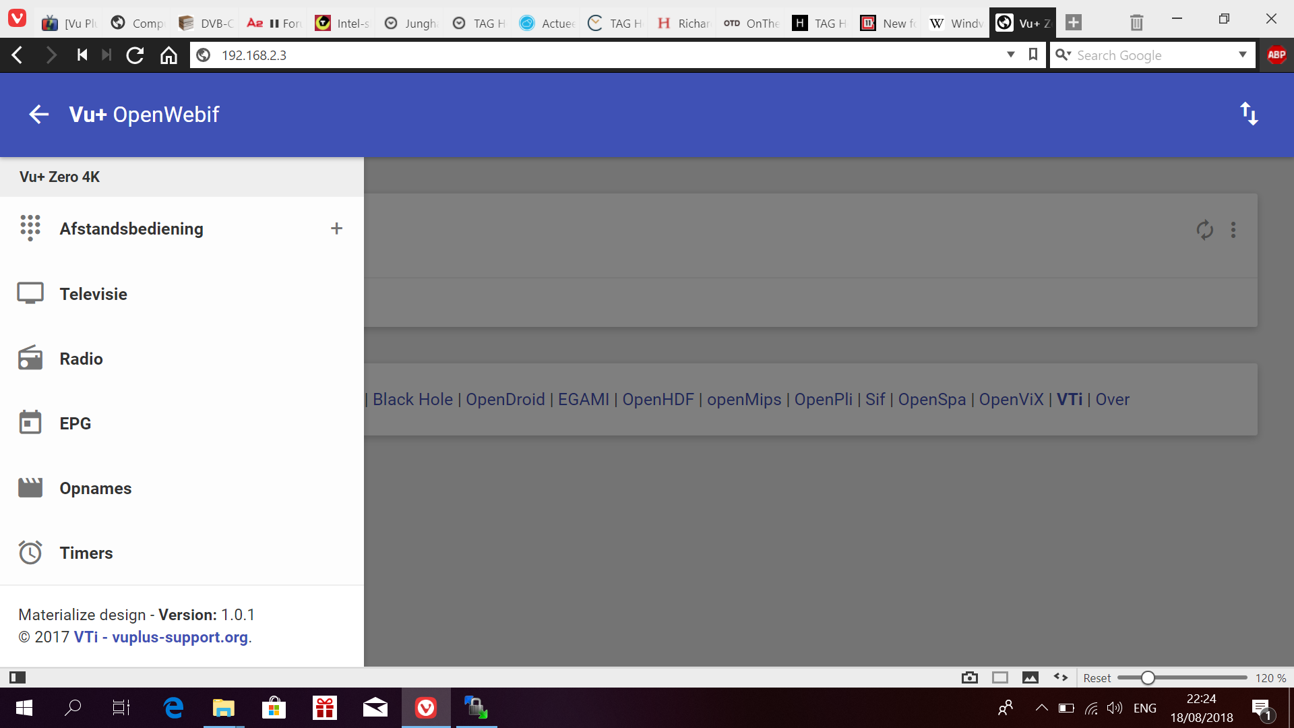Viewport: 1294px width, 728px height.
Task: Click the up-down transfer arrows icon
Action: [1249, 114]
